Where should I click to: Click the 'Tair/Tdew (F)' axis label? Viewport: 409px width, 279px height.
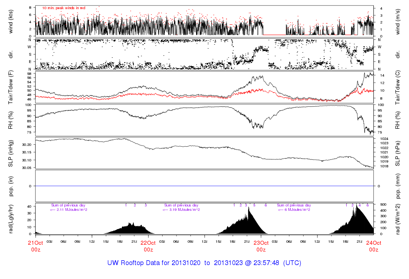(11, 86)
